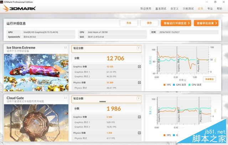The height and width of the screenshot is (145, 228).
Task: Select the Cloud Gate score 1 986
Action: [x=114, y=109]
